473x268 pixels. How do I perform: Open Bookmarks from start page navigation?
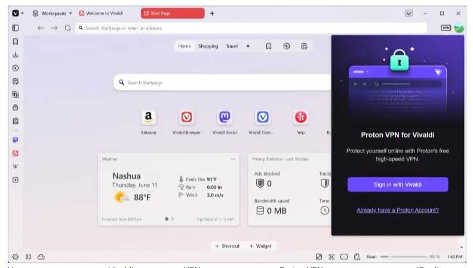[x=269, y=46]
